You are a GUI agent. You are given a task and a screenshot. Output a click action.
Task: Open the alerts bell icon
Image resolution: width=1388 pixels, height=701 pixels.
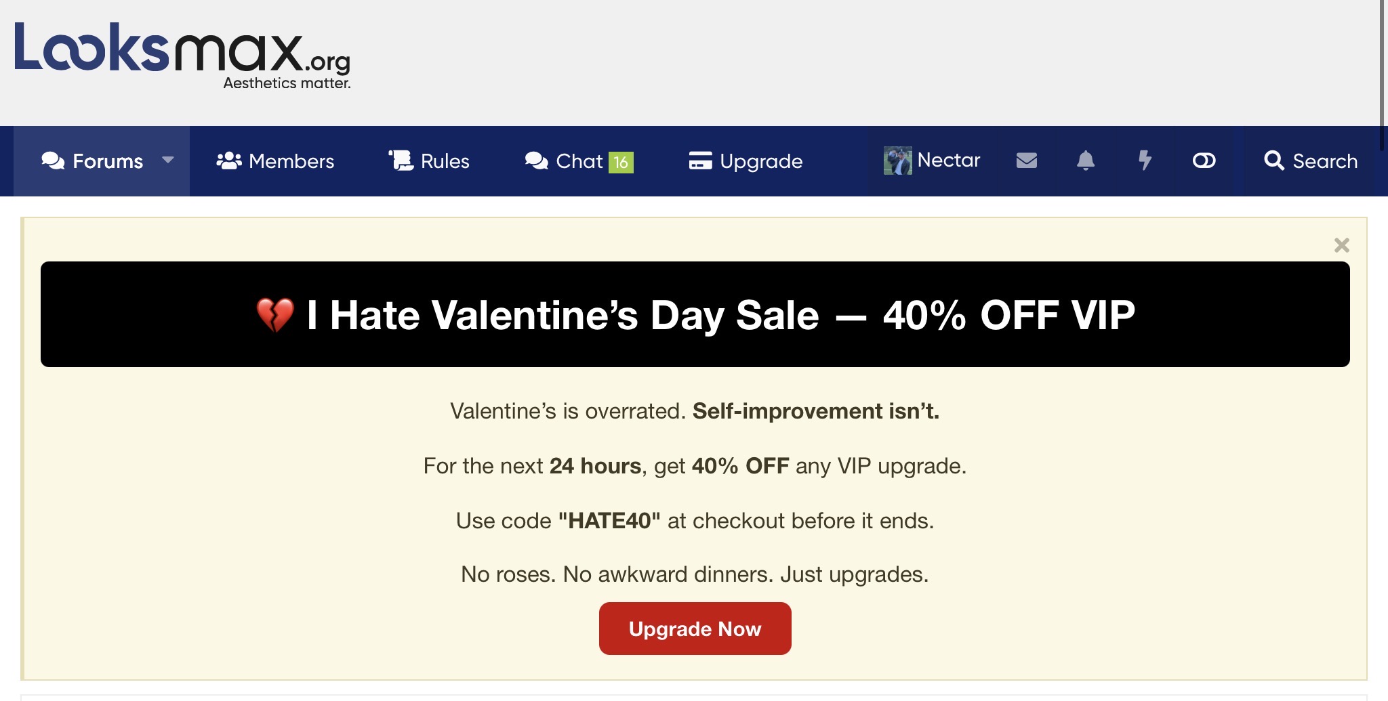1085,161
